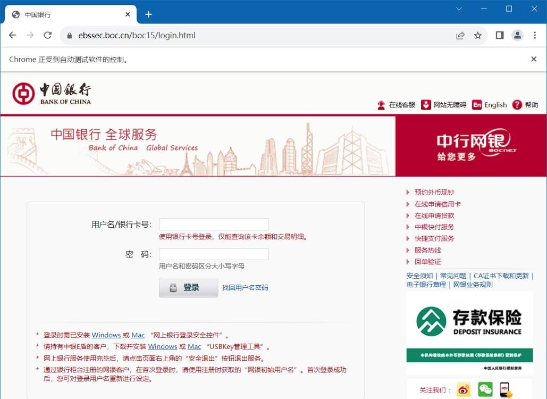The width and height of the screenshot is (547, 399).
Task: Share this page from address bar
Action: (460, 35)
